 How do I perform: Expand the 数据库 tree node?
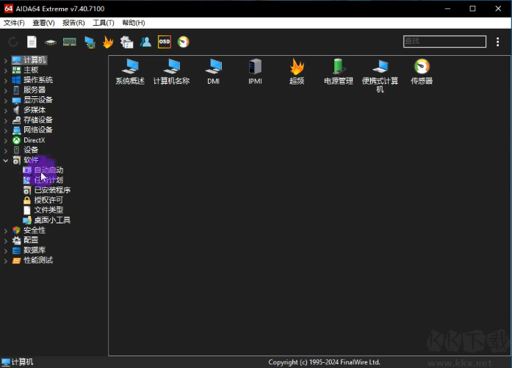(6, 250)
